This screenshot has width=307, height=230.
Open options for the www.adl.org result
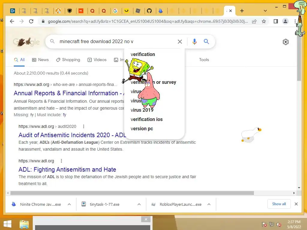[x=61, y=161]
